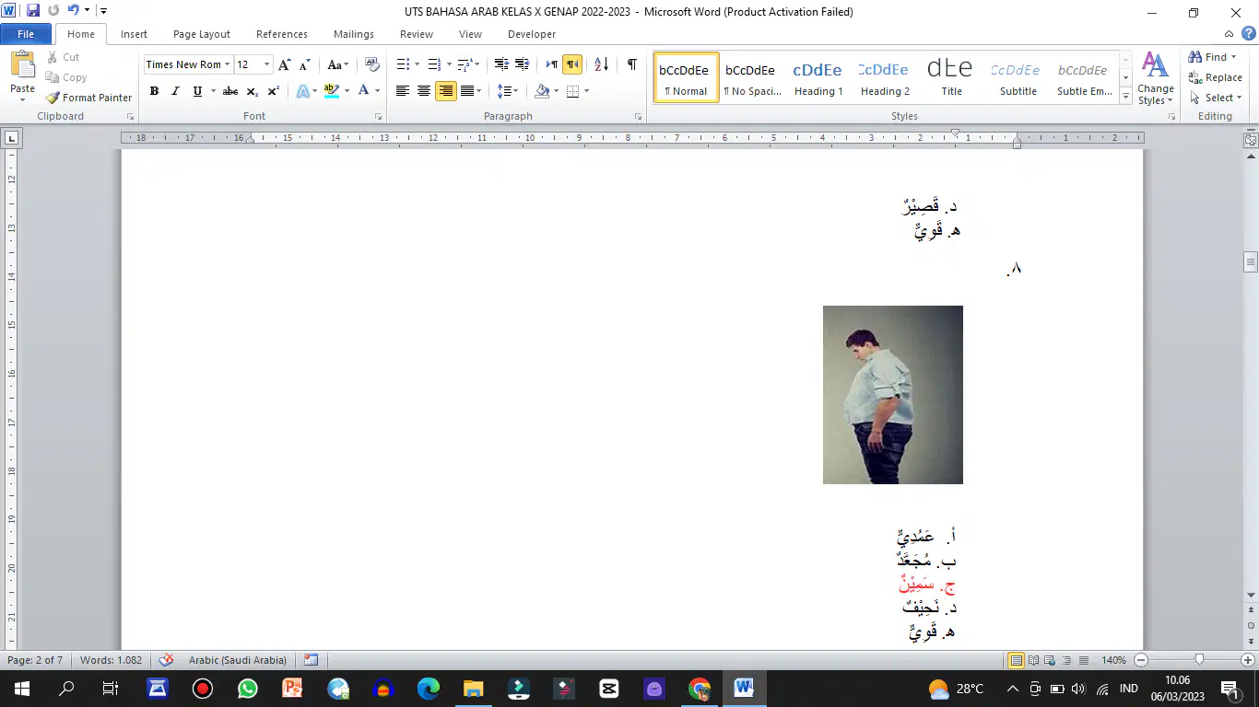Open the File tab

pyautogui.click(x=26, y=34)
